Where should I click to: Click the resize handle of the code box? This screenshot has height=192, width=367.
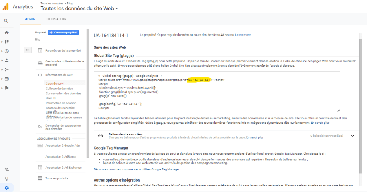coord(339,110)
